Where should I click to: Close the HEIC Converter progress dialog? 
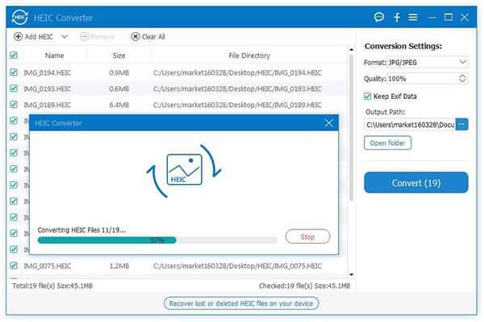[329, 123]
